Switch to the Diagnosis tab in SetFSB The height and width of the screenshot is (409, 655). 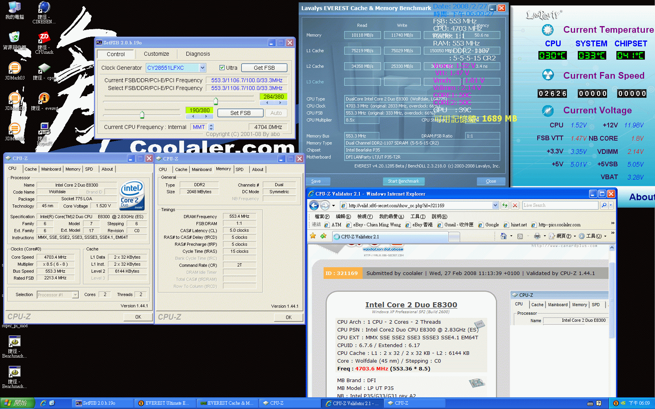(x=198, y=54)
